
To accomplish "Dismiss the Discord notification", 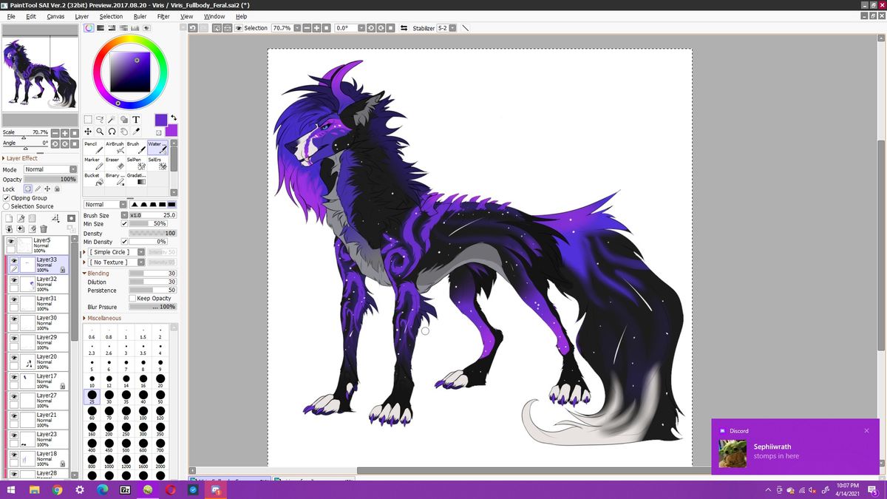I will [867, 430].
